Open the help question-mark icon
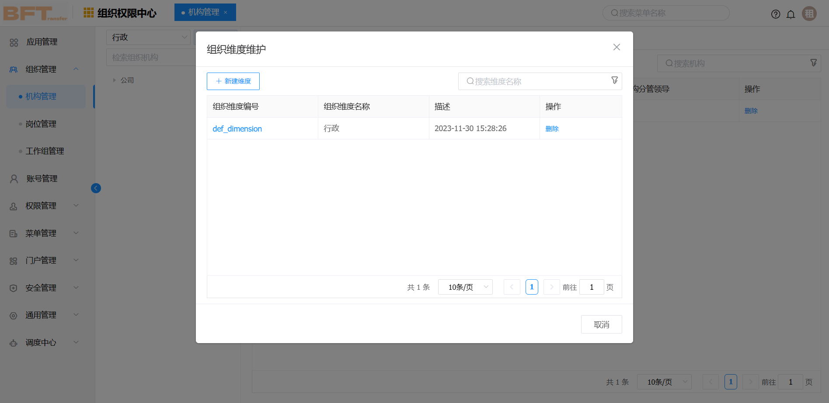Image resolution: width=829 pixels, height=403 pixels. pyautogui.click(x=776, y=14)
